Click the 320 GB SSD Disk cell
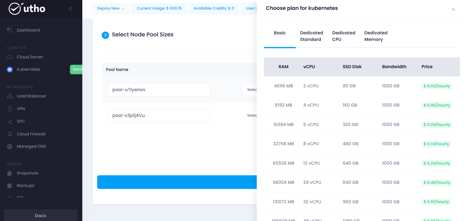The width and height of the screenshot is (464, 221). coord(350,125)
